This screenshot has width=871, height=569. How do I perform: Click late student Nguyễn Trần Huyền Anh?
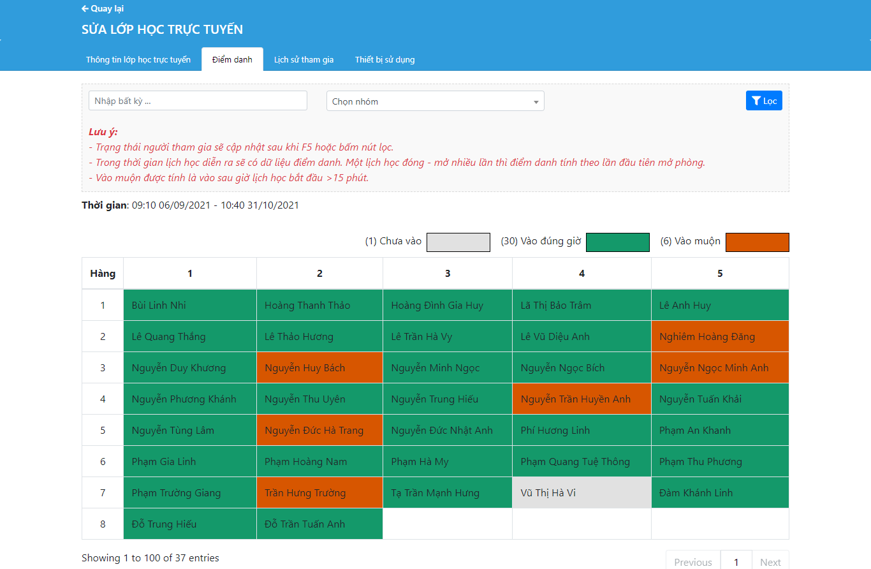tap(582, 399)
